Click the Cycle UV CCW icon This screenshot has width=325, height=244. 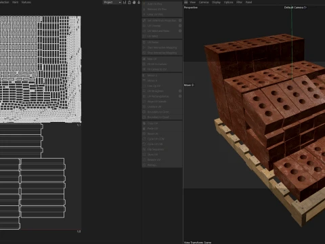tap(144, 139)
